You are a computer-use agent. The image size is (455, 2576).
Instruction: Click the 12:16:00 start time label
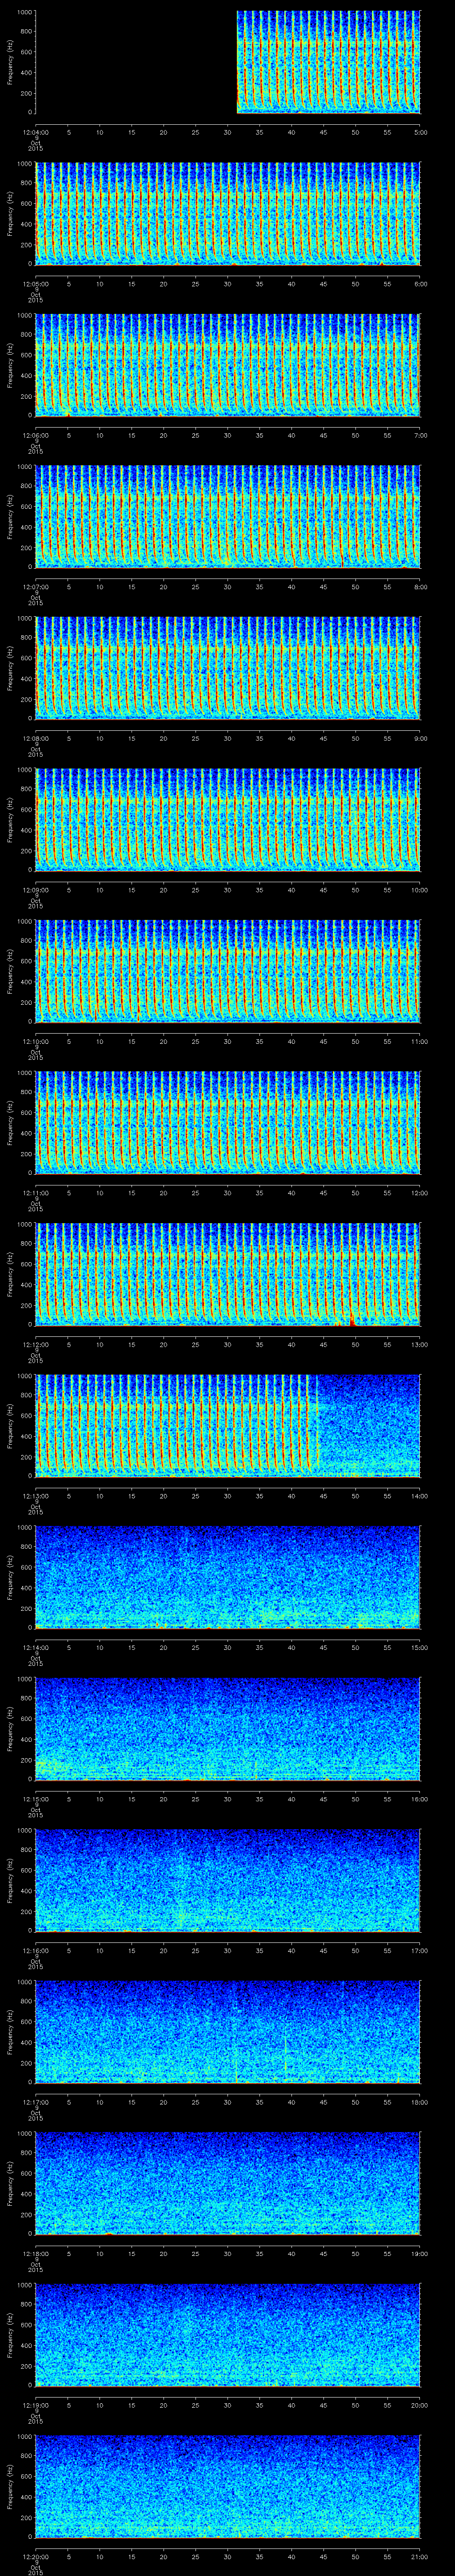[35, 1951]
